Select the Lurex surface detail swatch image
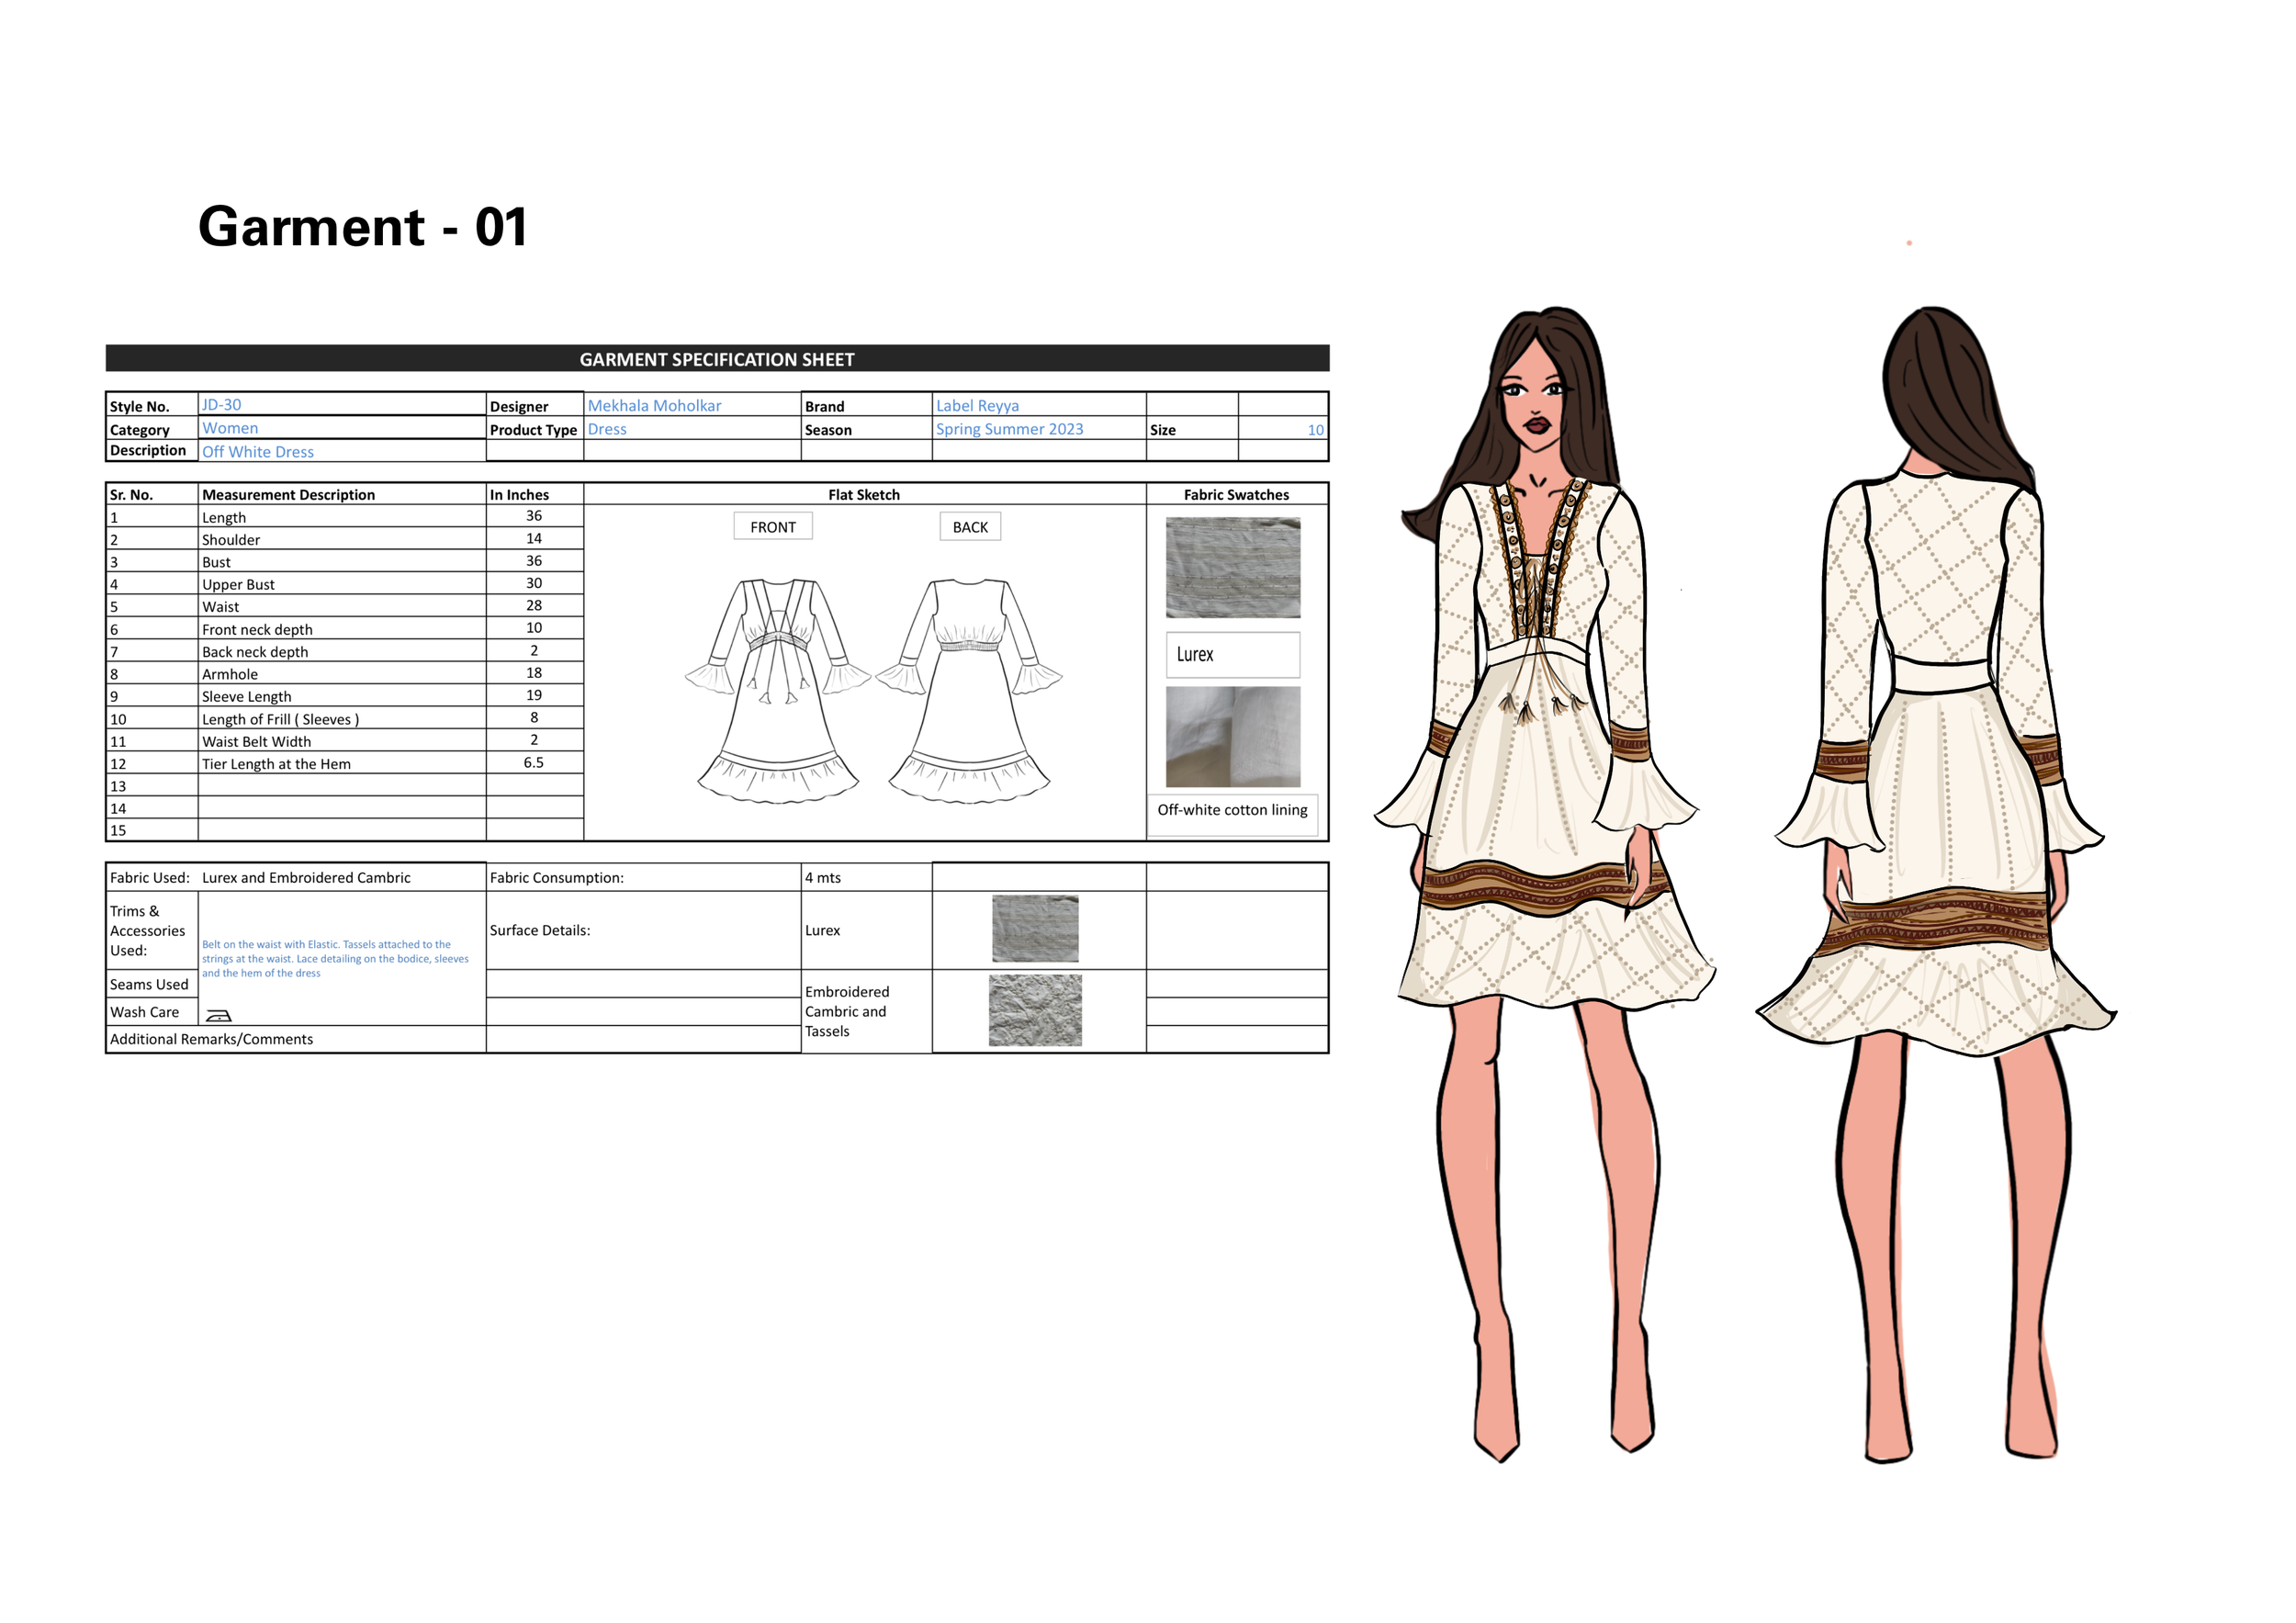 [x=1034, y=928]
